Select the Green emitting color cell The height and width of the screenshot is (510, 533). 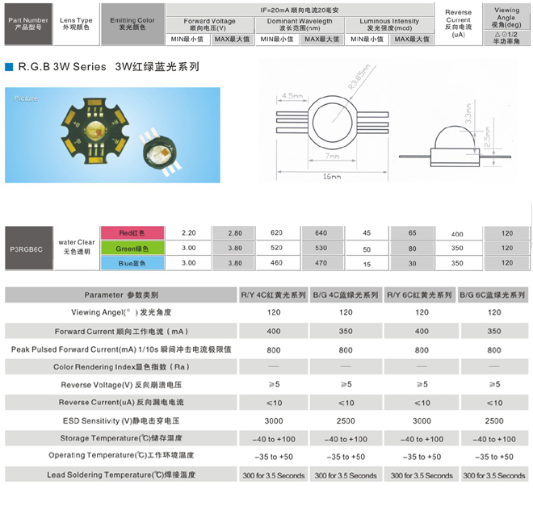[130, 249]
